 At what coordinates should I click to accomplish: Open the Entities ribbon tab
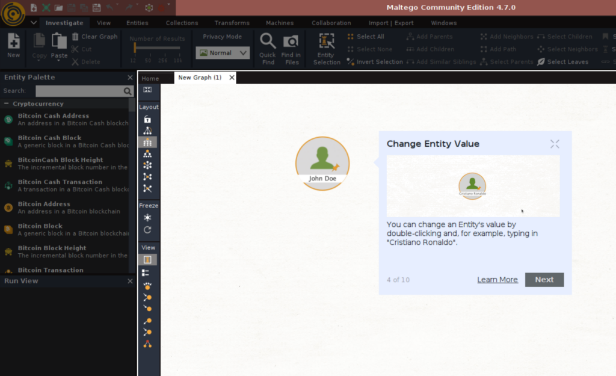137,23
